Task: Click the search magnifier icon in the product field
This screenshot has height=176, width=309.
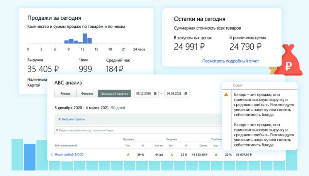Action: [57, 130]
